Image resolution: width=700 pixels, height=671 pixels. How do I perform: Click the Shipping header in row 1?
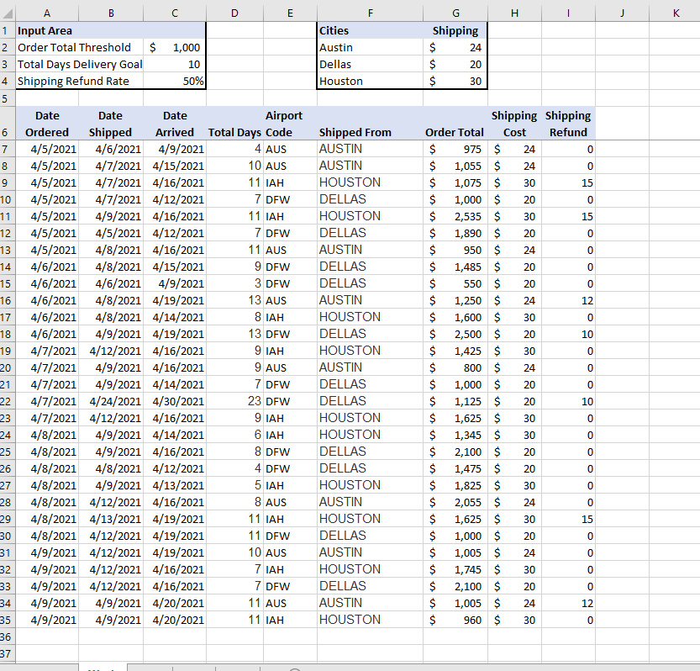click(x=455, y=31)
